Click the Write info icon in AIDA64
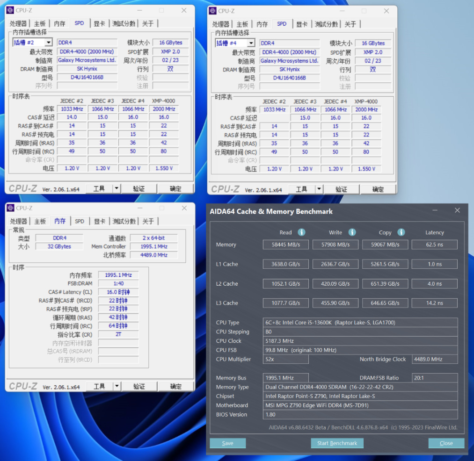 352,232
